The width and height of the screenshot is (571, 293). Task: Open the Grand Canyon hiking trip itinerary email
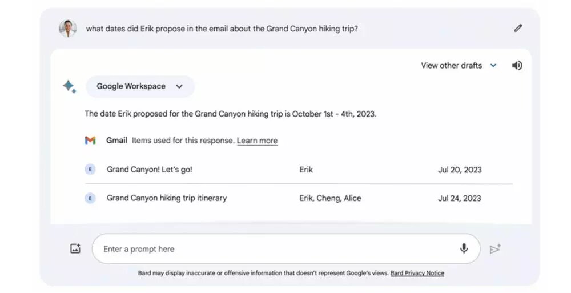[x=167, y=198]
